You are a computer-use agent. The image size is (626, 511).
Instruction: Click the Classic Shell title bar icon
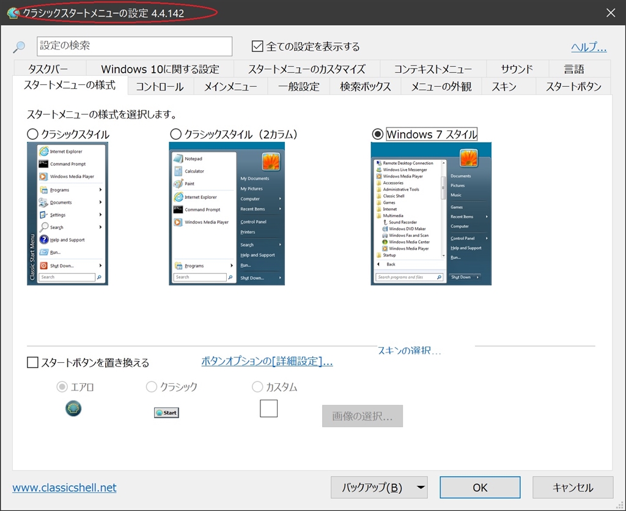click(13, 13)
